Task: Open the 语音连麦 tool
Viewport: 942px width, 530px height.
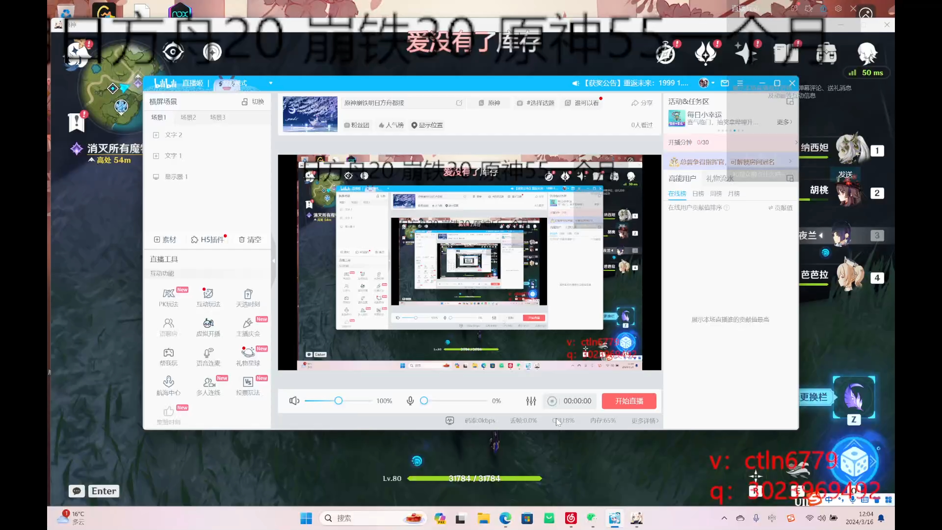Action: pyautogui.click(x=208, y=356)
